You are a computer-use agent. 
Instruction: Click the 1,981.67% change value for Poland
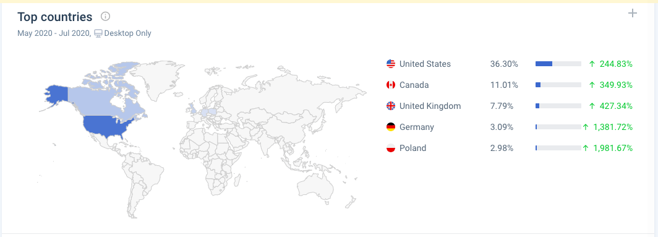607,148
